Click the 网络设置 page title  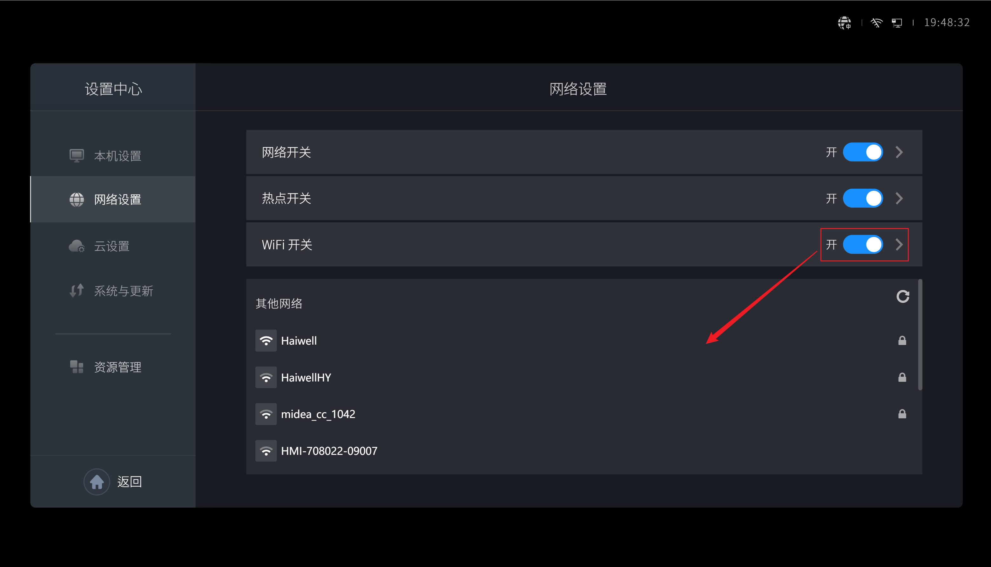[x=578, y=89]
